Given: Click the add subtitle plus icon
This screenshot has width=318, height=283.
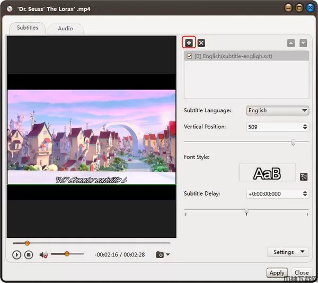Looking at the screenshot, I should click(189, 43).
